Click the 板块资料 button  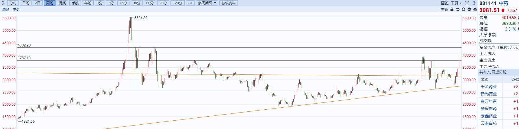[228, 3]
